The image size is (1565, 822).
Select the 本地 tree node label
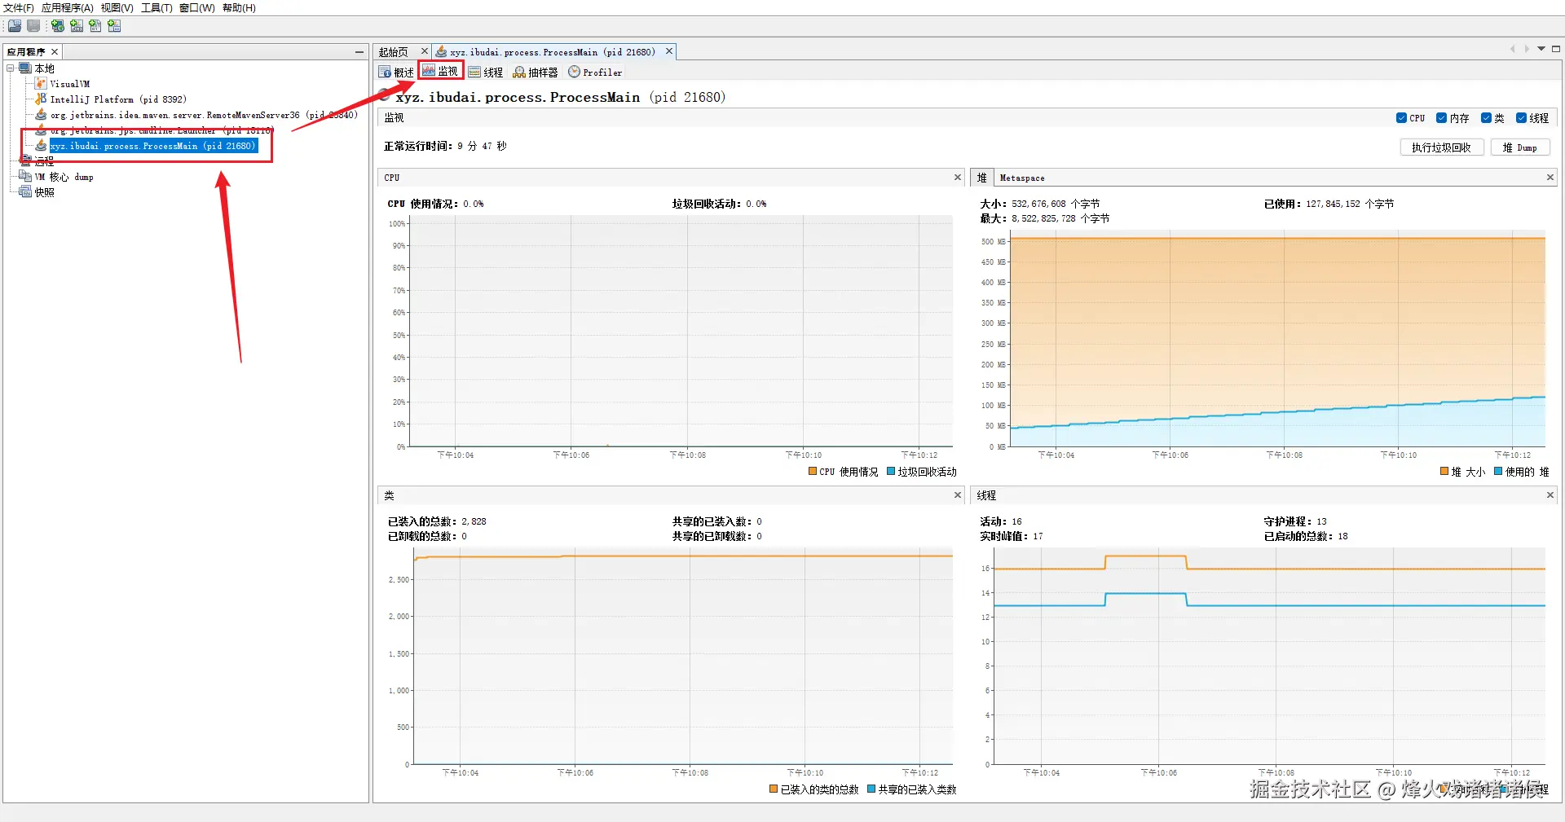pos(44,68)
